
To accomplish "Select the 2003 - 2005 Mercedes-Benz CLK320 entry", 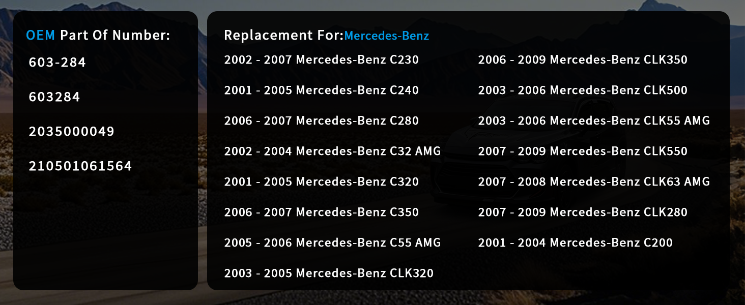I will tap(329, 273).
